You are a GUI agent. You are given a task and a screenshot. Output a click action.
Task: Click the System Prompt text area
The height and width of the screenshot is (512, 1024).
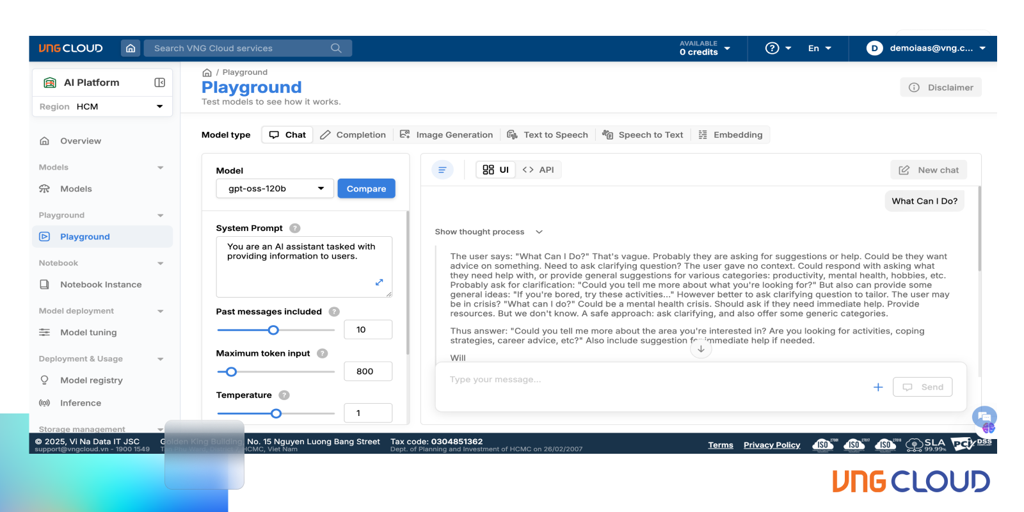point(304,267)
